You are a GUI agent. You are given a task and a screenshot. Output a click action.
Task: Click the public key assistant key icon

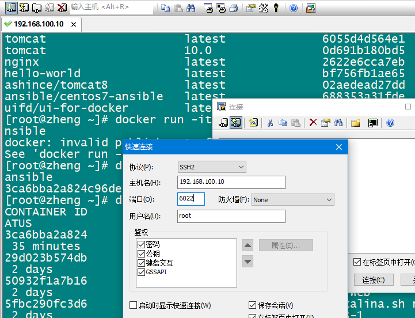[x=276, y=8]
